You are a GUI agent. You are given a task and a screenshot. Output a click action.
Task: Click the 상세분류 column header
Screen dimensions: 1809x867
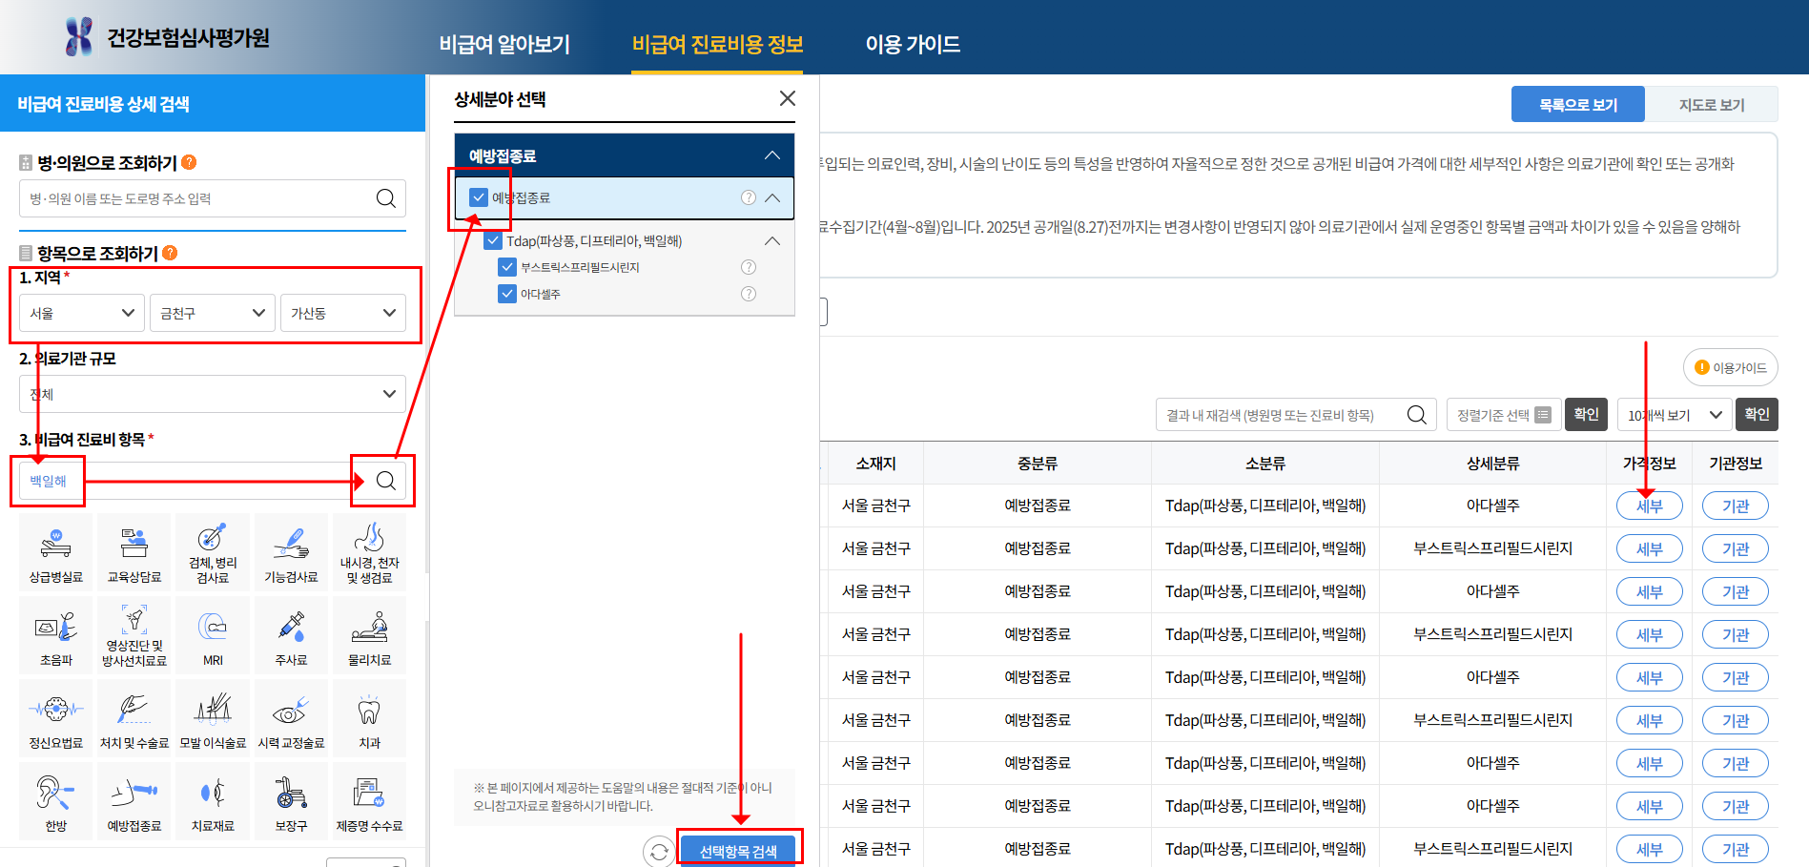click(1493, 464)
